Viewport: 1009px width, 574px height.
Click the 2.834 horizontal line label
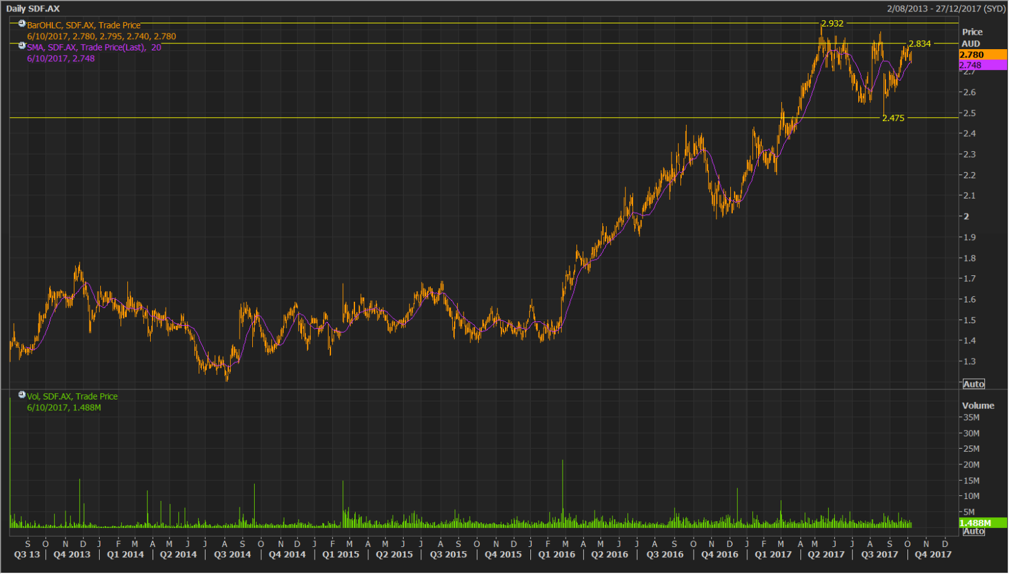point(919,43)
